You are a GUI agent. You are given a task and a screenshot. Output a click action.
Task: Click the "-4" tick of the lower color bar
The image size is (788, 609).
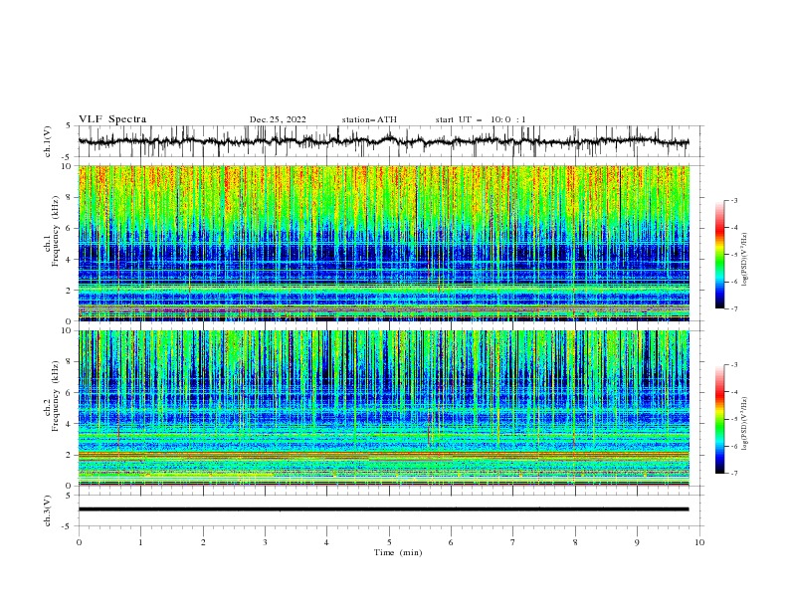734,392
